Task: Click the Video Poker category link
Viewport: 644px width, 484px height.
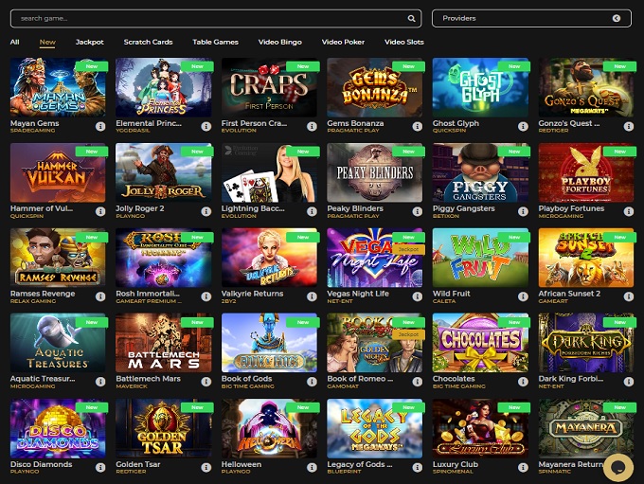Action: click(343, 43)
